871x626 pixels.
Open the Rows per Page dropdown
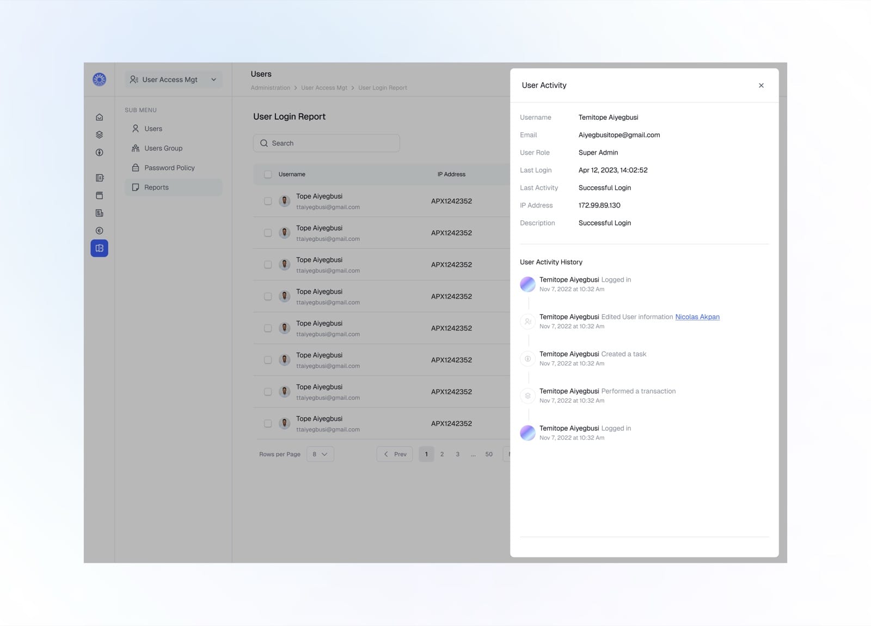coord(320,454)
